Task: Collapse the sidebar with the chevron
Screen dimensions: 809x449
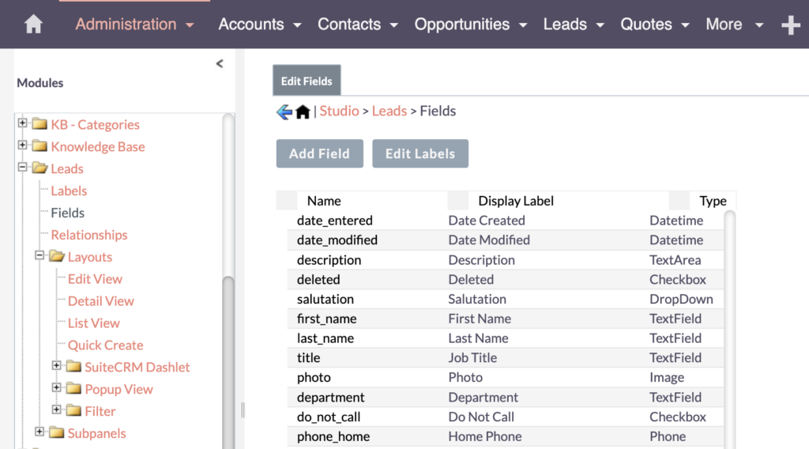Action: pyautogui.click(x=220, y=63)
